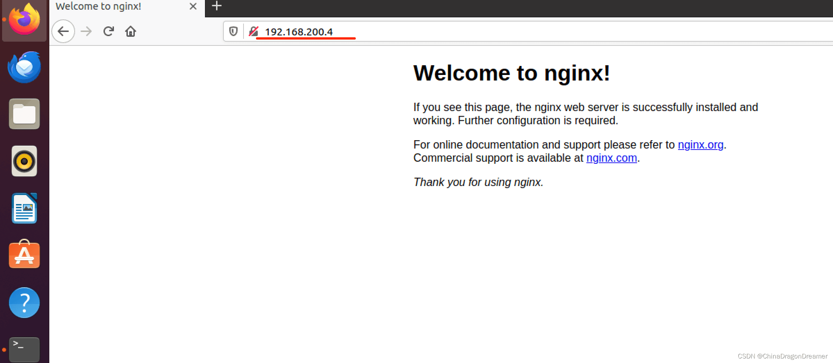Follow the nginx.com link
This screenshot has height=363, width=833.
[612, 158]
